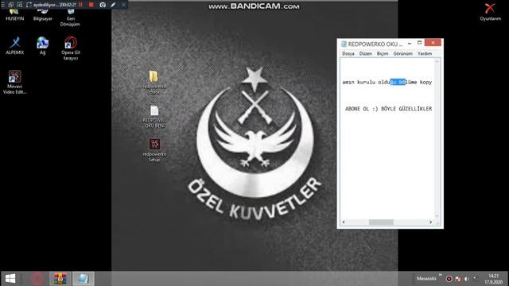Image resolution: width=509 pixels, height=286 pixels.
Task: Expand the Masaüstü toolbar chevron
Action: coord(441,276)
